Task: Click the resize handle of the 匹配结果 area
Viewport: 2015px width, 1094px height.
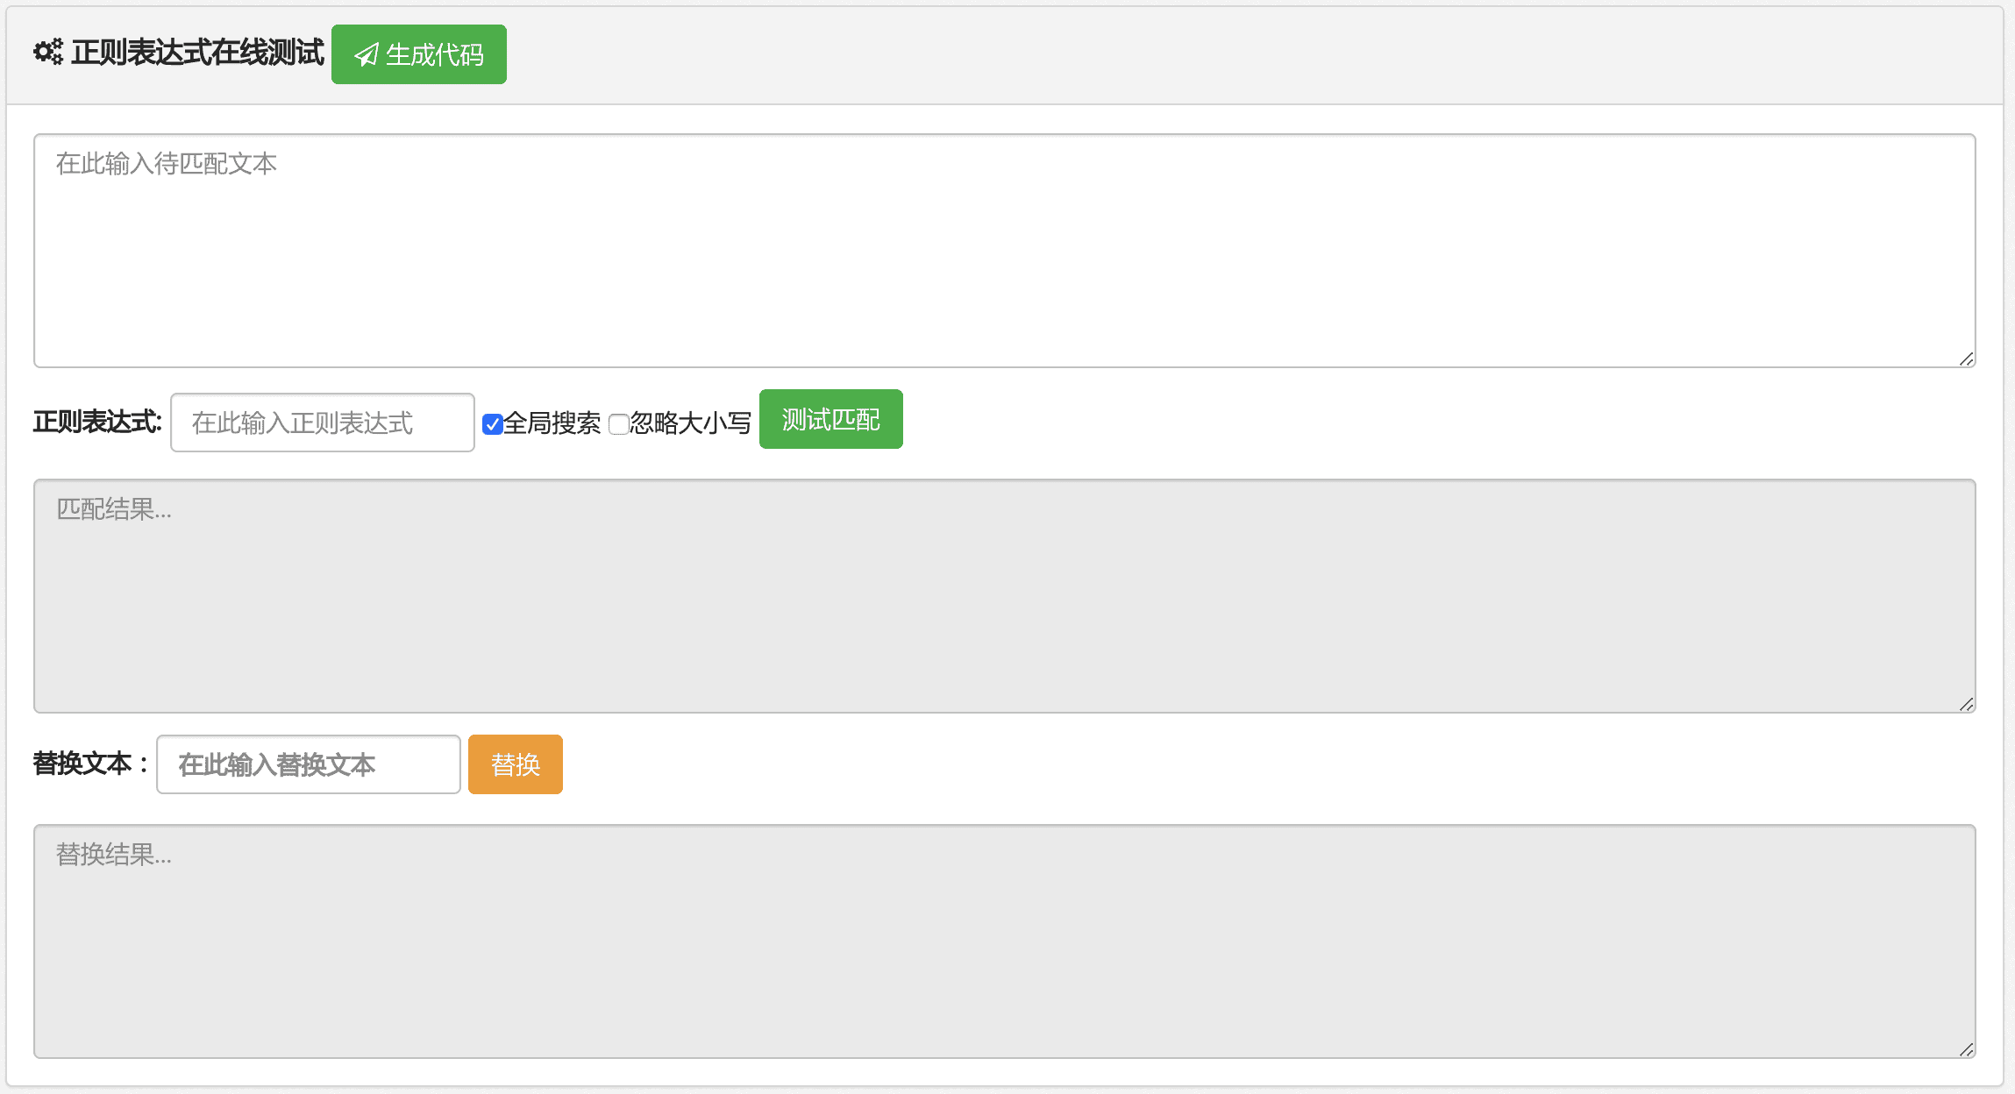Action: [x=1966, y=704]
